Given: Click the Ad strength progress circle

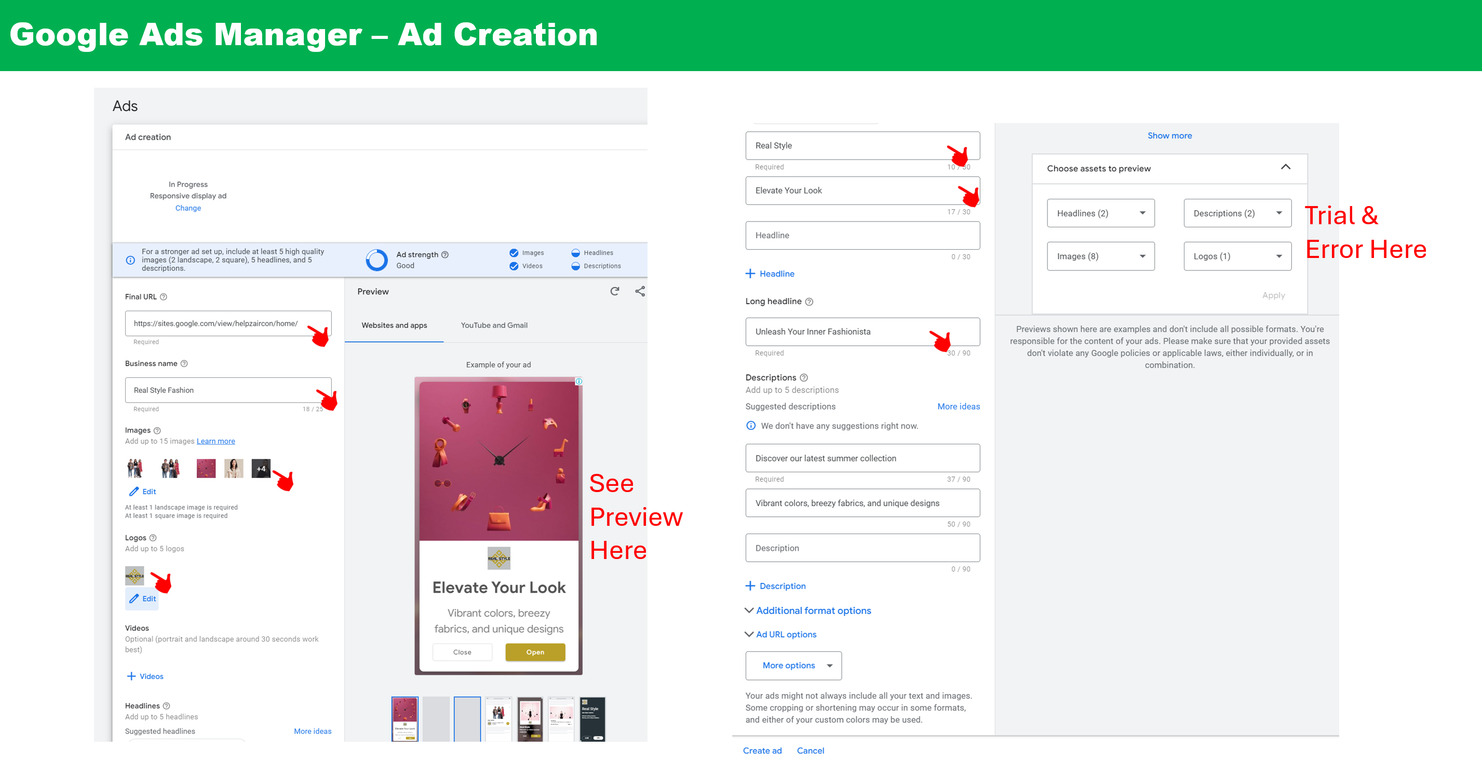Looking at the screenshot, I should 377,260.
